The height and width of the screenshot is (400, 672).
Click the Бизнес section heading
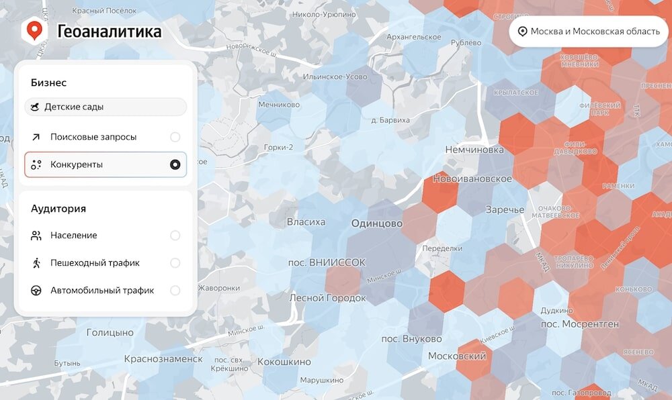tap(48, 83)
